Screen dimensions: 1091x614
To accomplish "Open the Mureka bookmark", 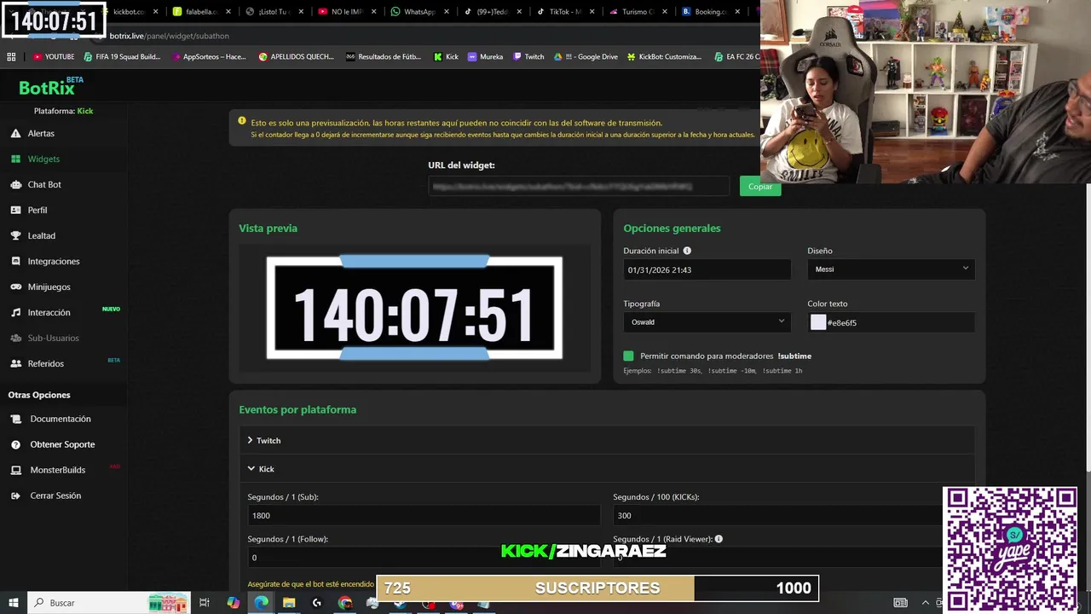I will coord(485,56).
